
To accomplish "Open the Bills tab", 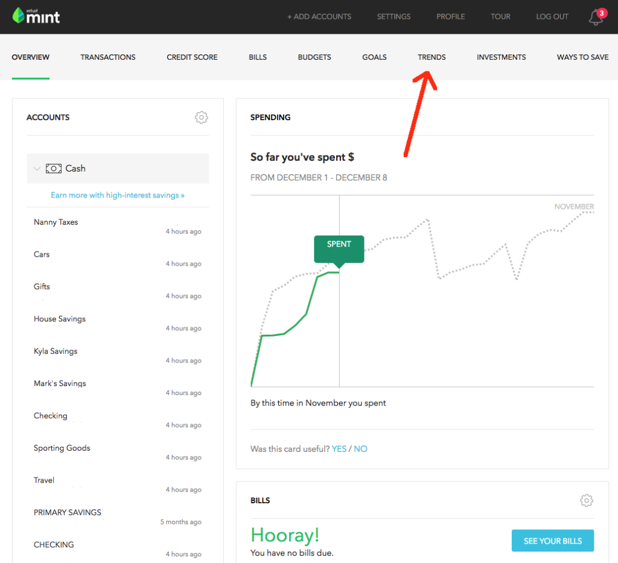I will [x=258, y=57].
